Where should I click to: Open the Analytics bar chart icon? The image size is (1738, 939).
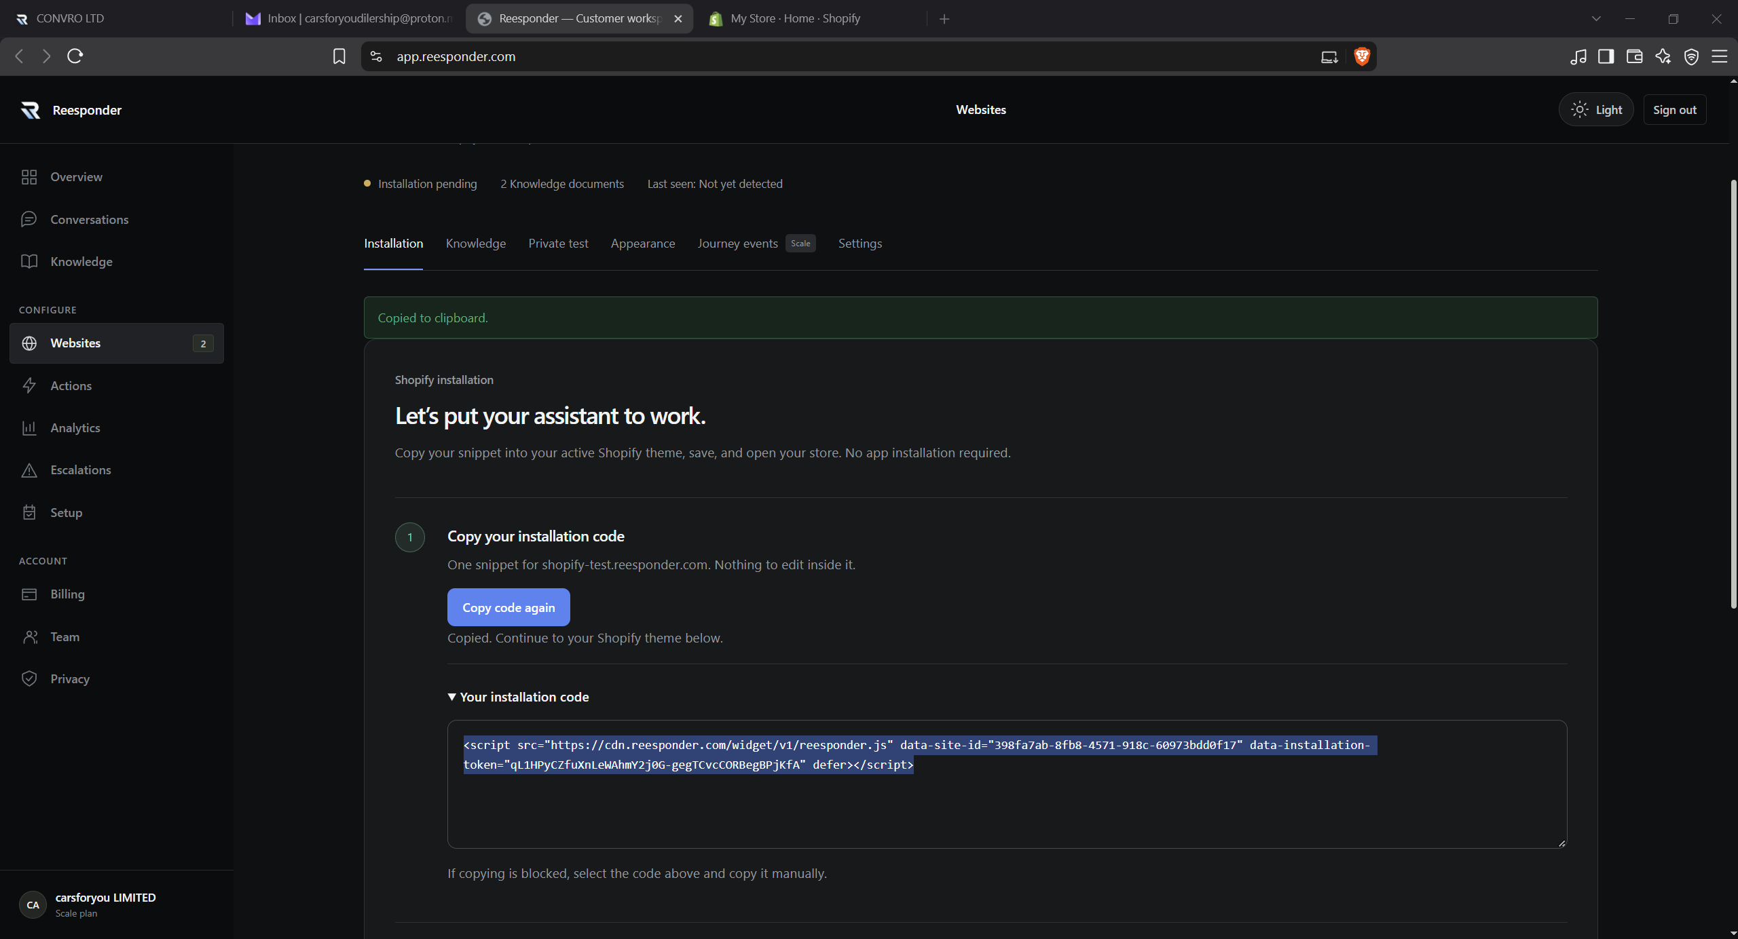tap(29, 427)
